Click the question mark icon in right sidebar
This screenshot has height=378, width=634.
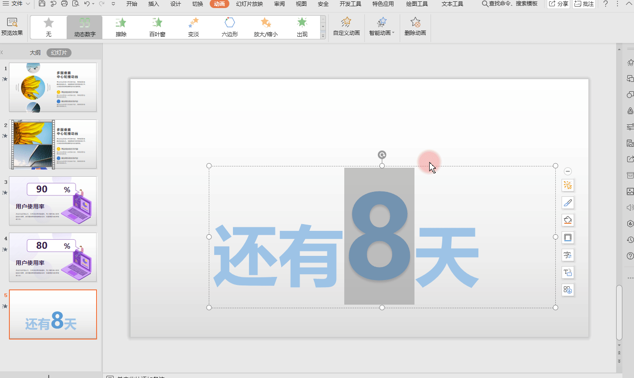pyautogui.click(x=630, y=256)
